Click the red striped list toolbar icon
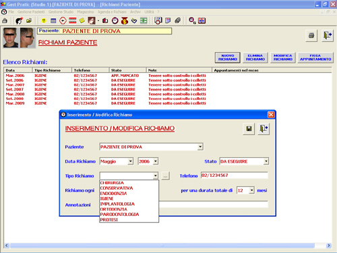 point(72,21)
